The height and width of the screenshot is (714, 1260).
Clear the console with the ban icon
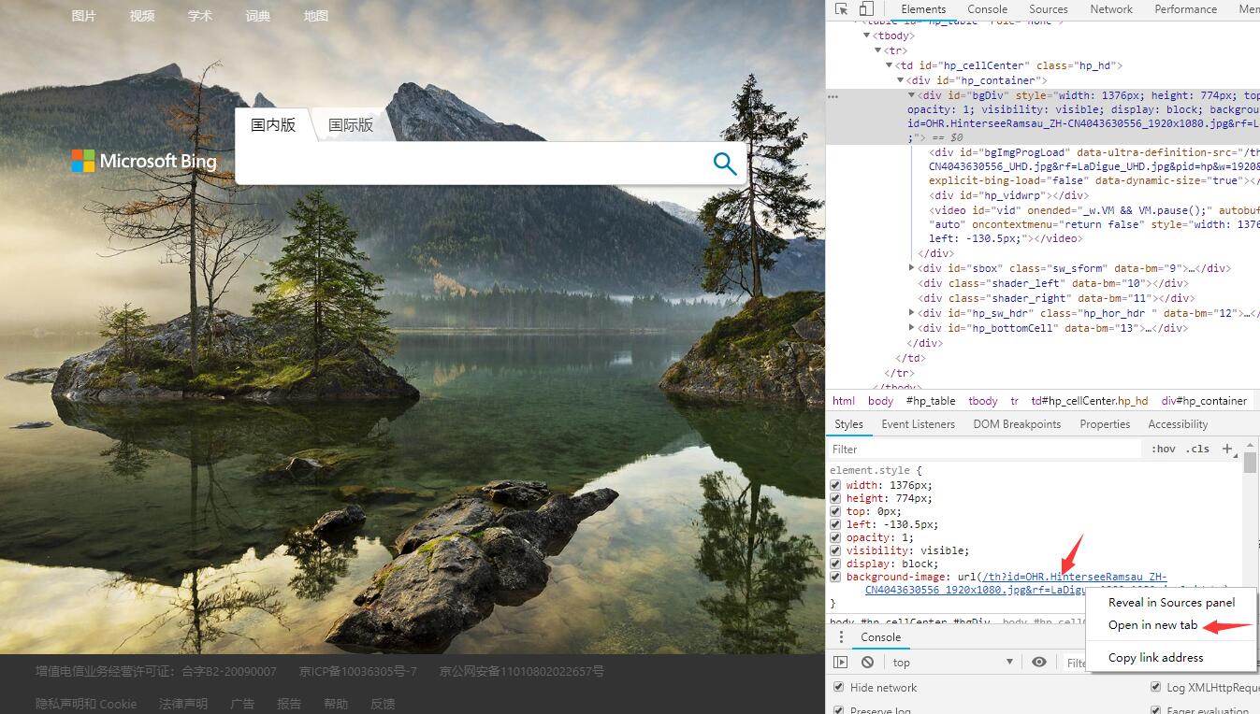867,662
